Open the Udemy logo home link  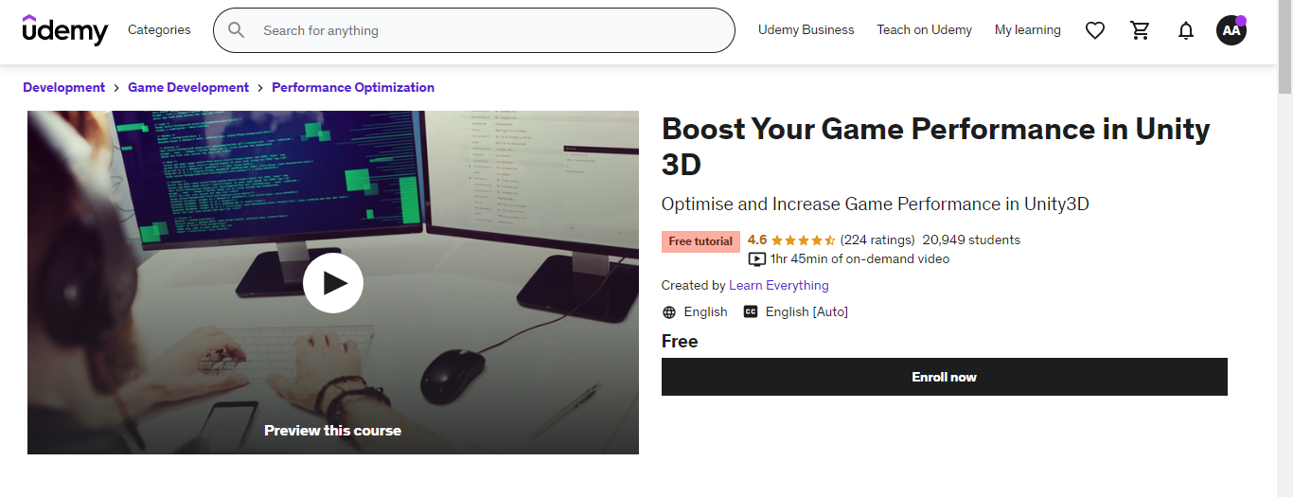click(65, 30)
